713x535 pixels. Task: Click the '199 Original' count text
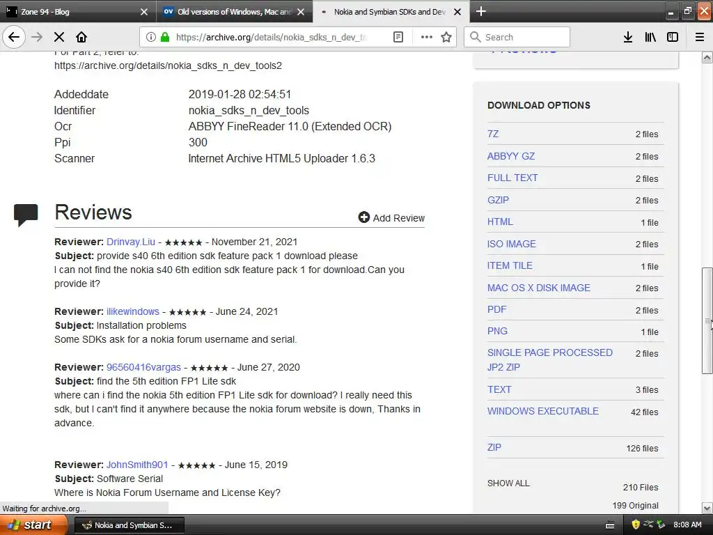coord(635,506)
